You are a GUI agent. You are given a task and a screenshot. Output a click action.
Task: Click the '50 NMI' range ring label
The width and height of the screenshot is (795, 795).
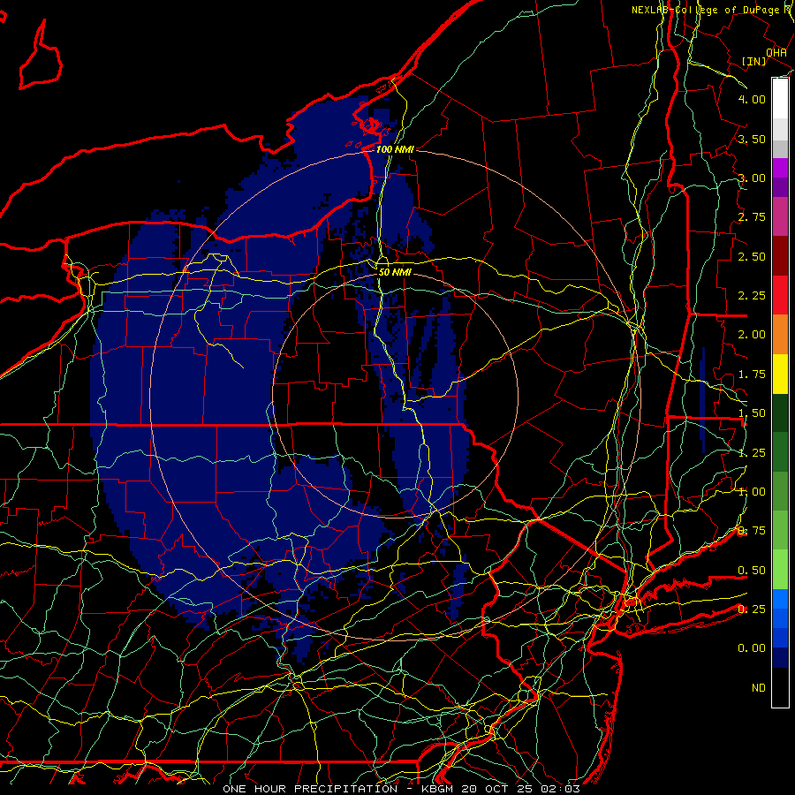(x=395, y=273)
